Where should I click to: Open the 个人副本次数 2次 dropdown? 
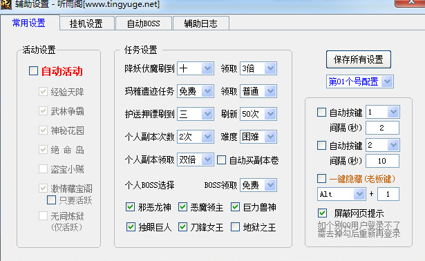196,137
